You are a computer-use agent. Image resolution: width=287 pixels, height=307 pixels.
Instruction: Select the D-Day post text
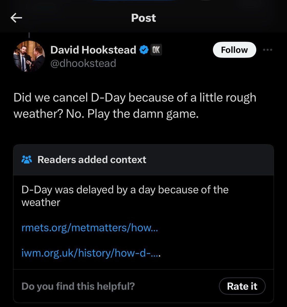point(135,98)
